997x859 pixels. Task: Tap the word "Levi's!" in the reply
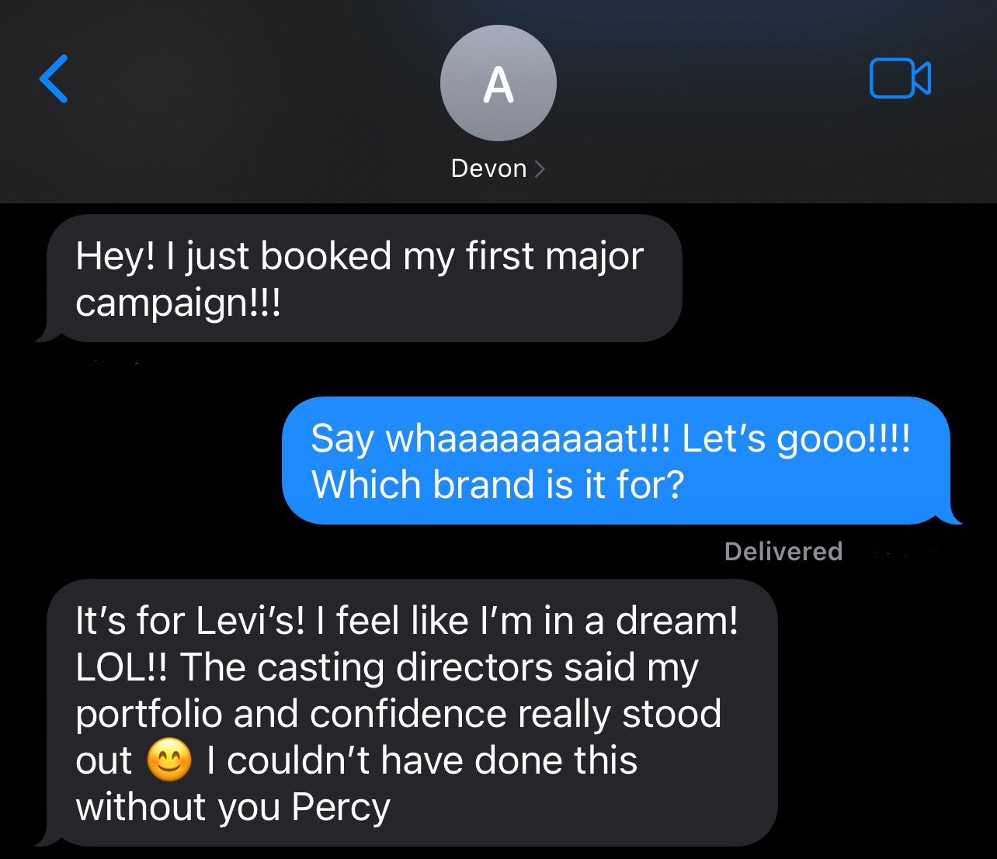coord(251,621)
